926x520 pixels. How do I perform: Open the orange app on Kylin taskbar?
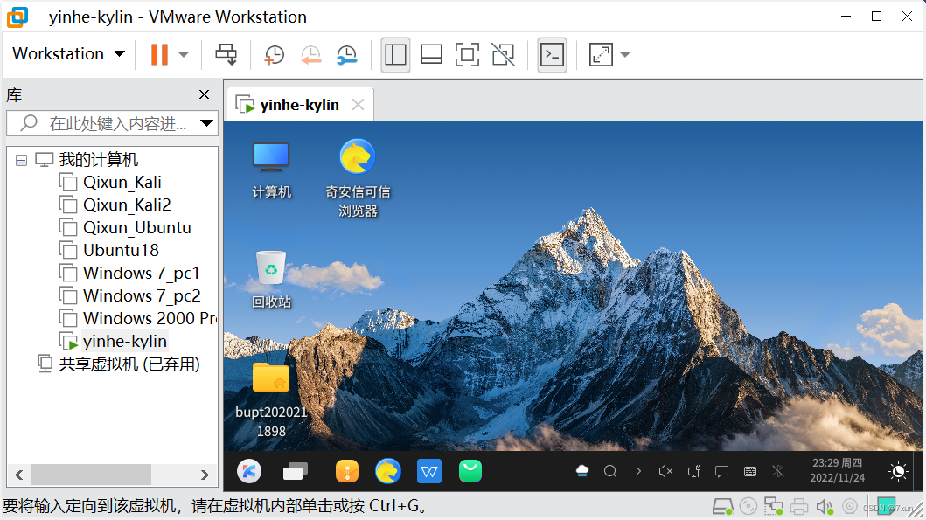(x=346, y=472)
